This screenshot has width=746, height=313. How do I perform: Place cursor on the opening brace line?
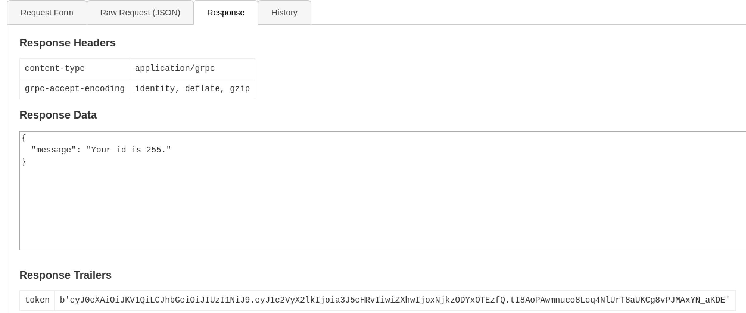point(24,138)
